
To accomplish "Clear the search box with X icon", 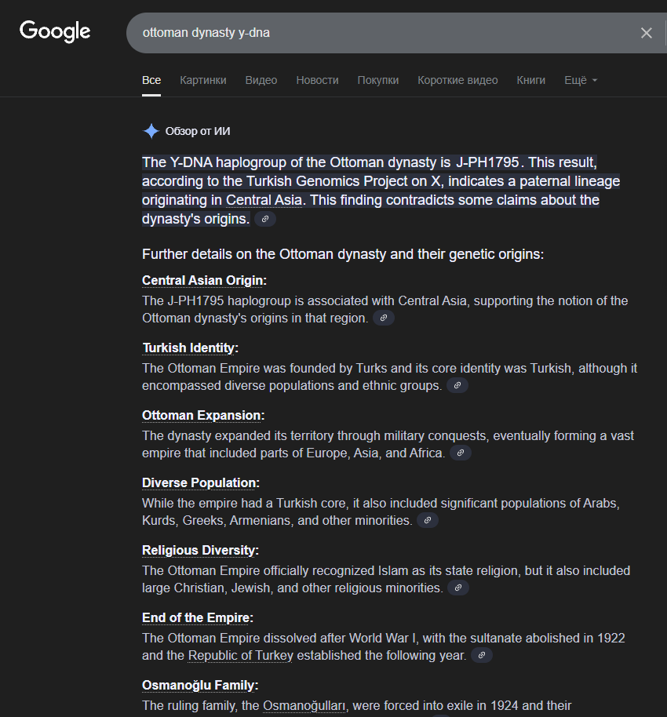I will pos(647,33).
